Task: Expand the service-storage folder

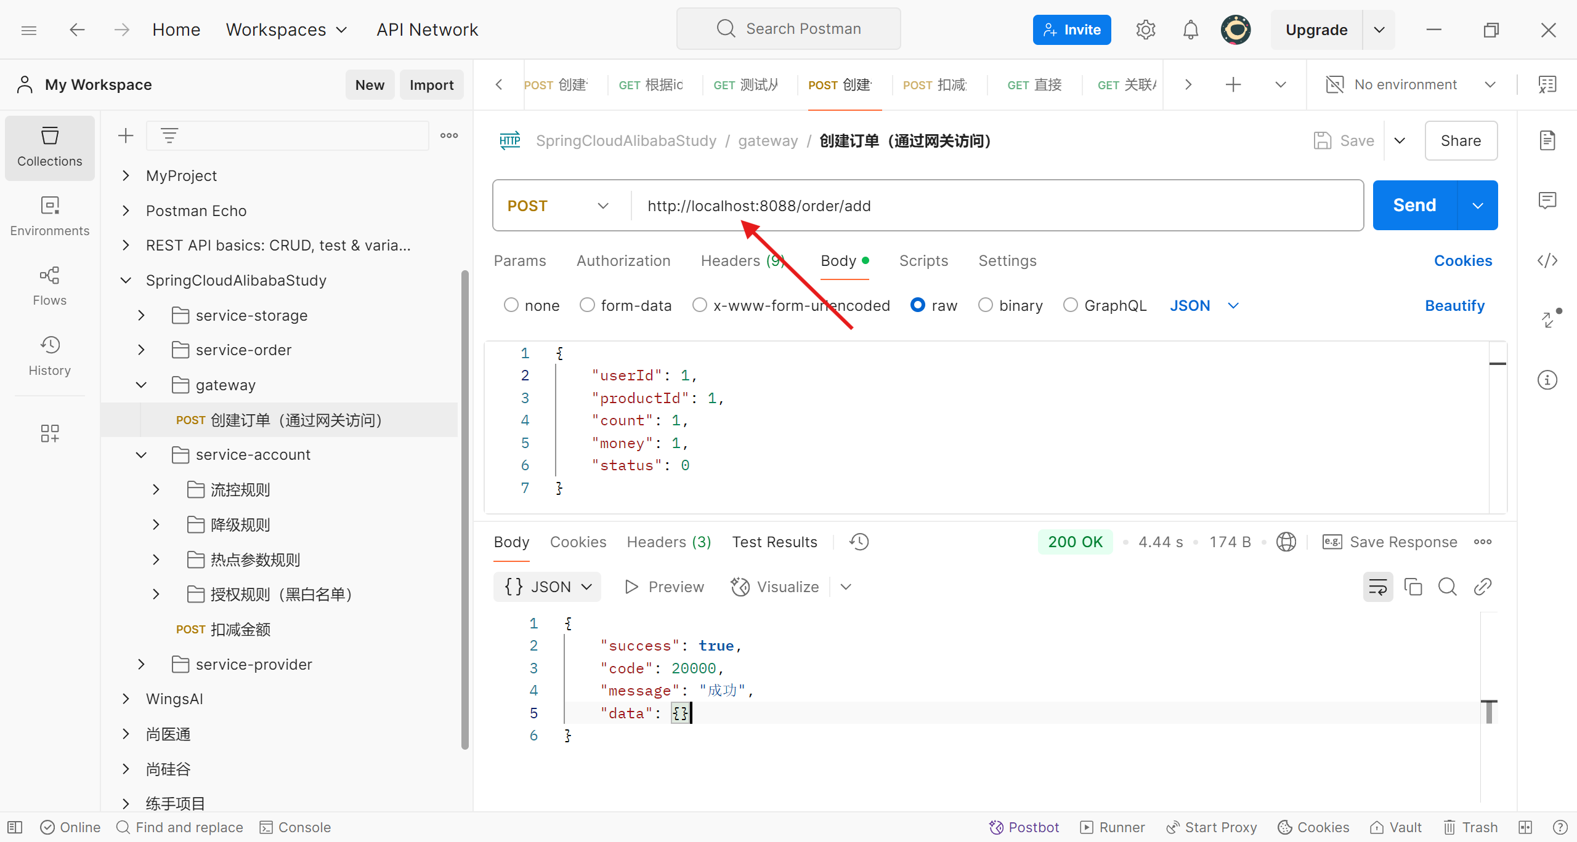Action: click(141, 315)
